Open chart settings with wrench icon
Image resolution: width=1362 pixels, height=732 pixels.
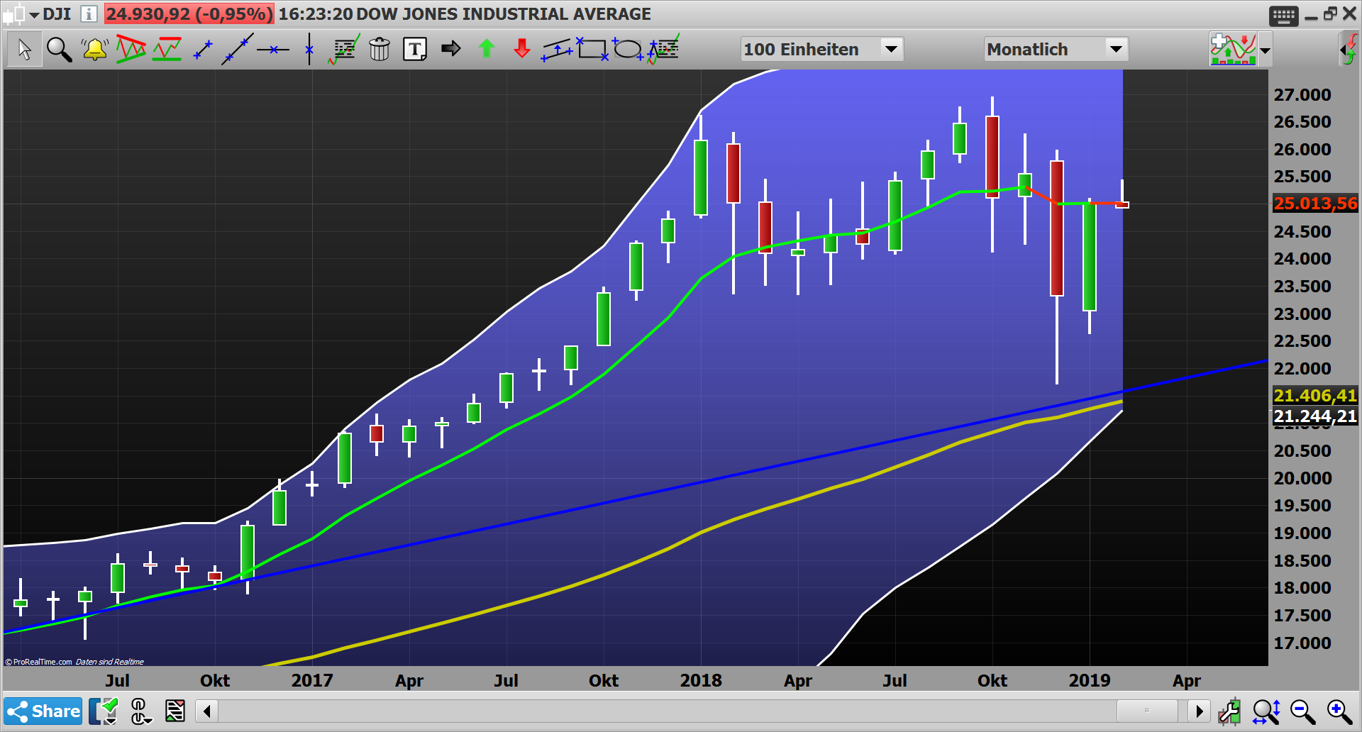[x=1230, y=711]
